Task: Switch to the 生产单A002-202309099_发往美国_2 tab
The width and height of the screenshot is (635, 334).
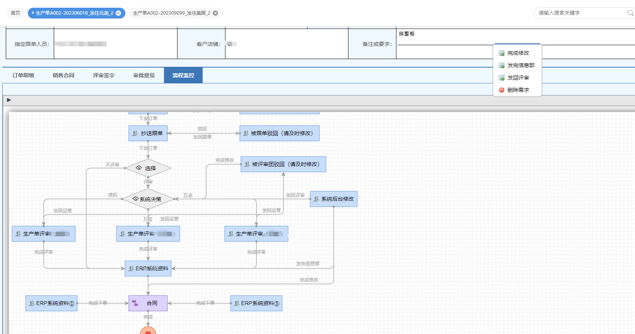Action: coord(171,13)
